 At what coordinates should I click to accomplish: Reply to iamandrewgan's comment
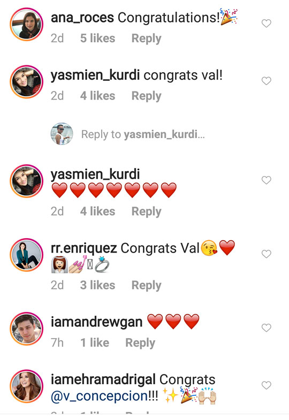point(140,343)
